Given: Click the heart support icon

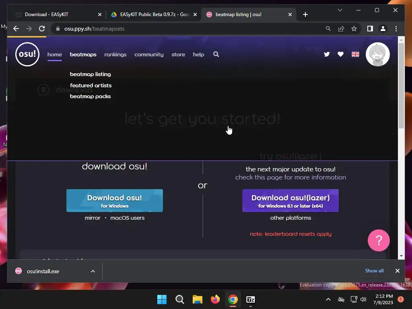Looking at the screenshot, I should tap(340, 54).
